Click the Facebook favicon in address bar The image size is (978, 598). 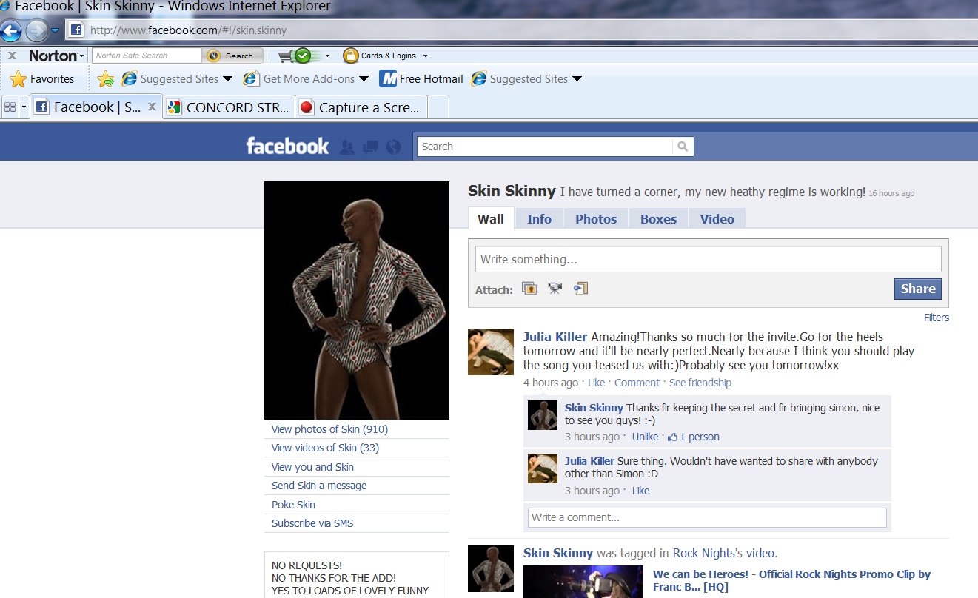point(76,30)
